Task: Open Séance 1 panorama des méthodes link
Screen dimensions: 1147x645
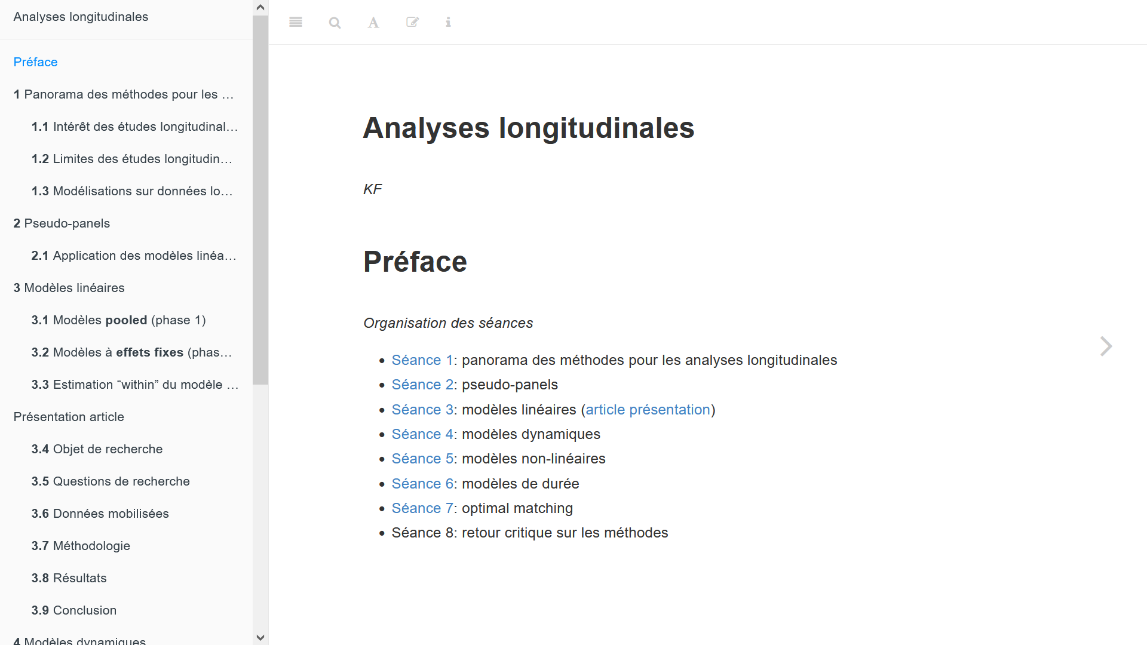Action: coord(423,360)
